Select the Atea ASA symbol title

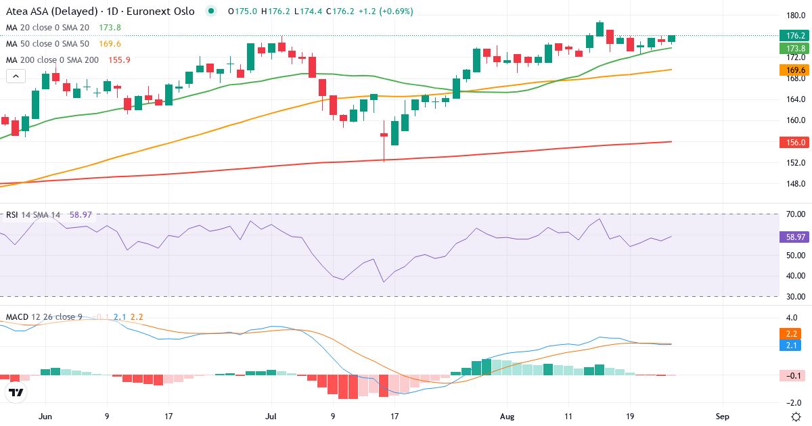(x=100, y=11)
